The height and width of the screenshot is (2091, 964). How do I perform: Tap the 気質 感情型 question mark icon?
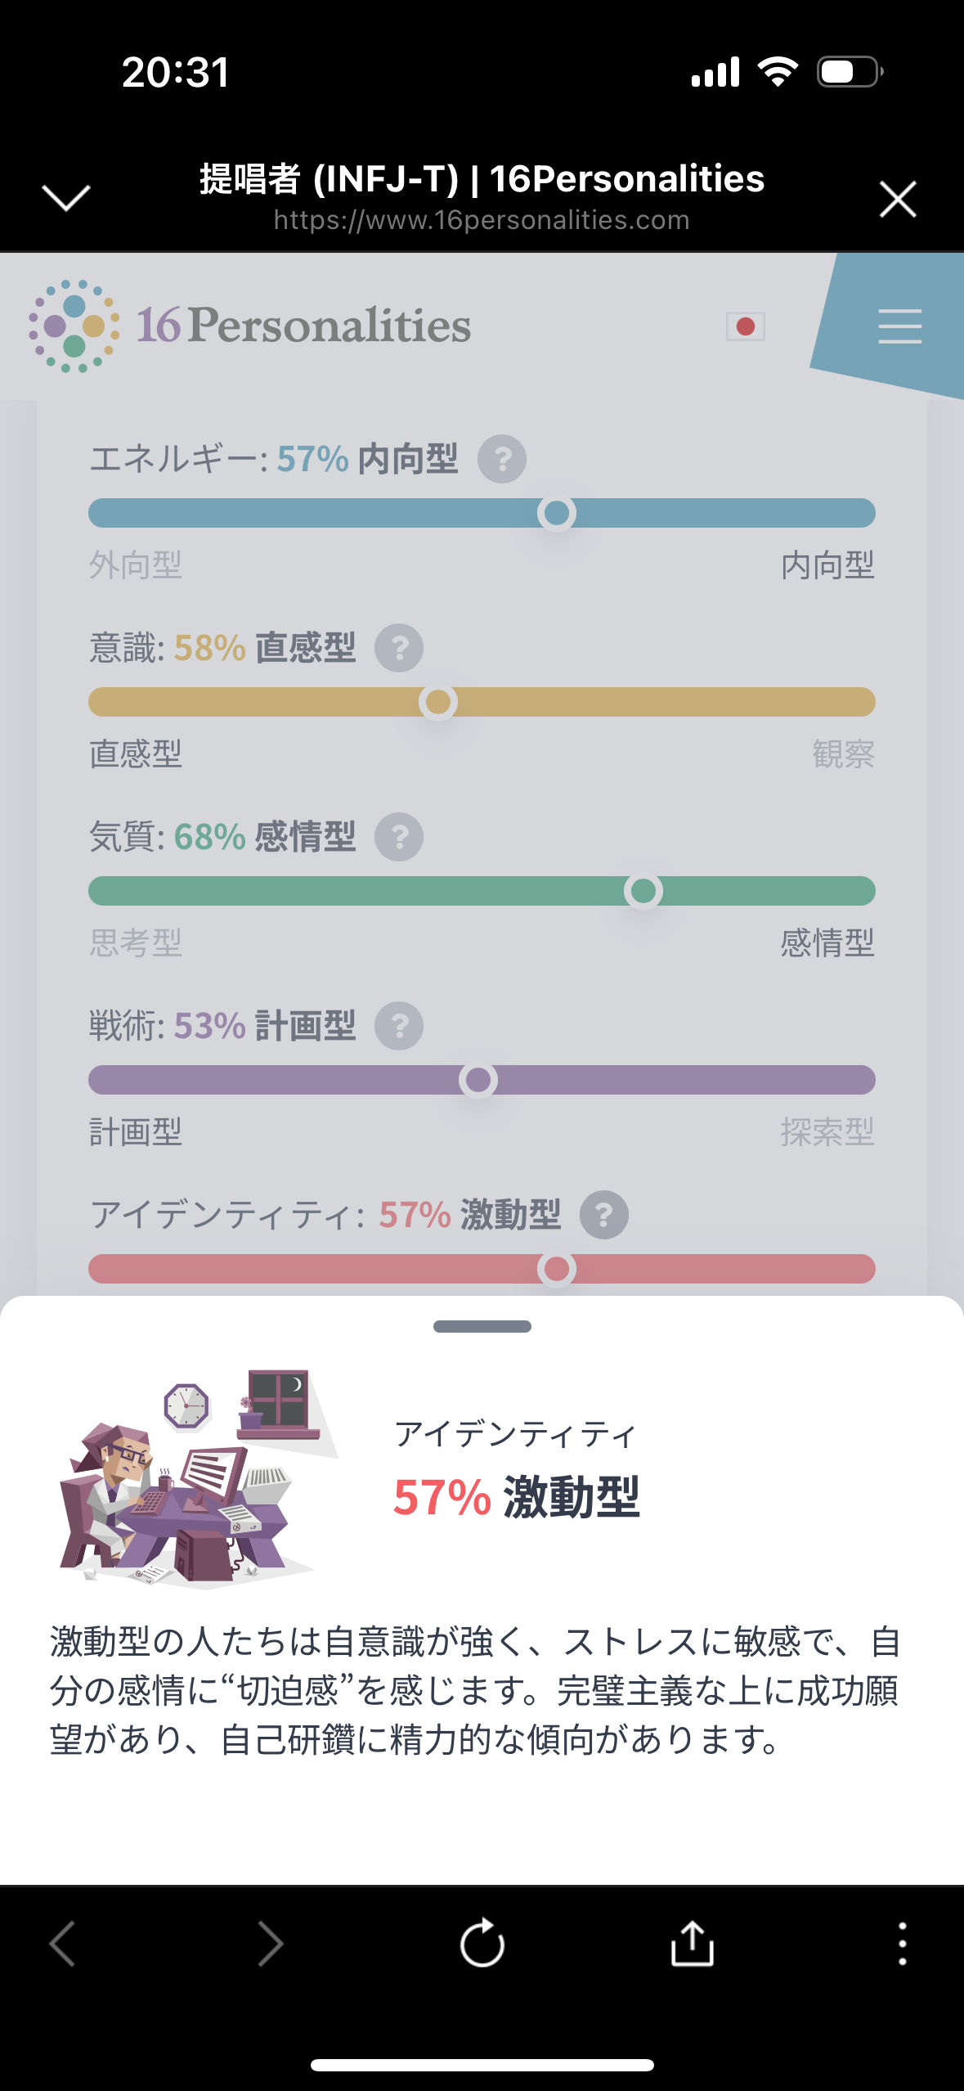399,837
